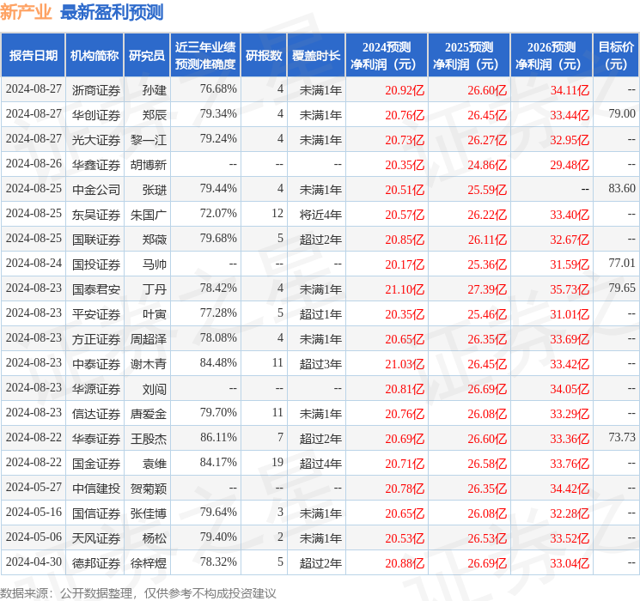Click 2025 profit value 27.39亿
The image size is (640, 601).
tap(487, 289)
